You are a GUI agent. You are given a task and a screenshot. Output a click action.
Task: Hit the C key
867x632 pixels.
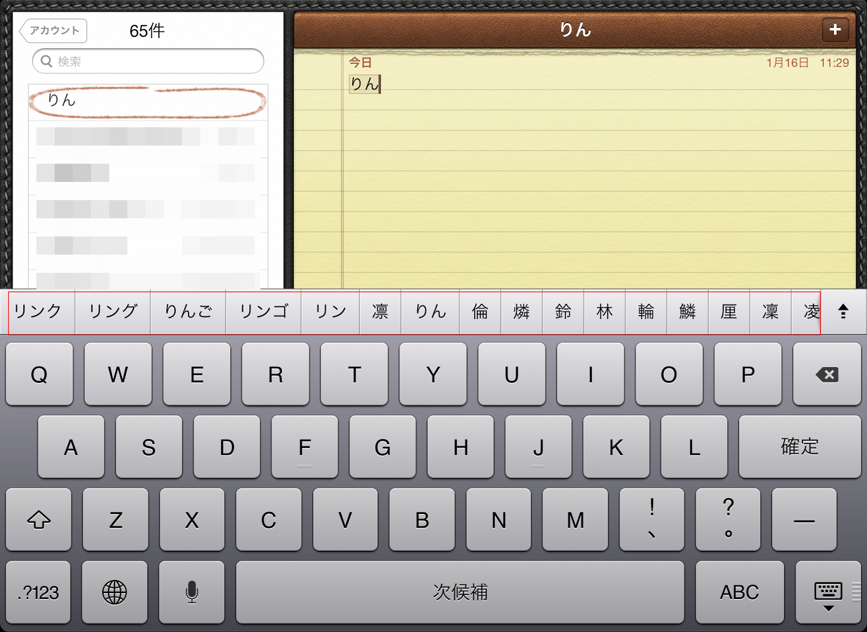pos(269,520)
